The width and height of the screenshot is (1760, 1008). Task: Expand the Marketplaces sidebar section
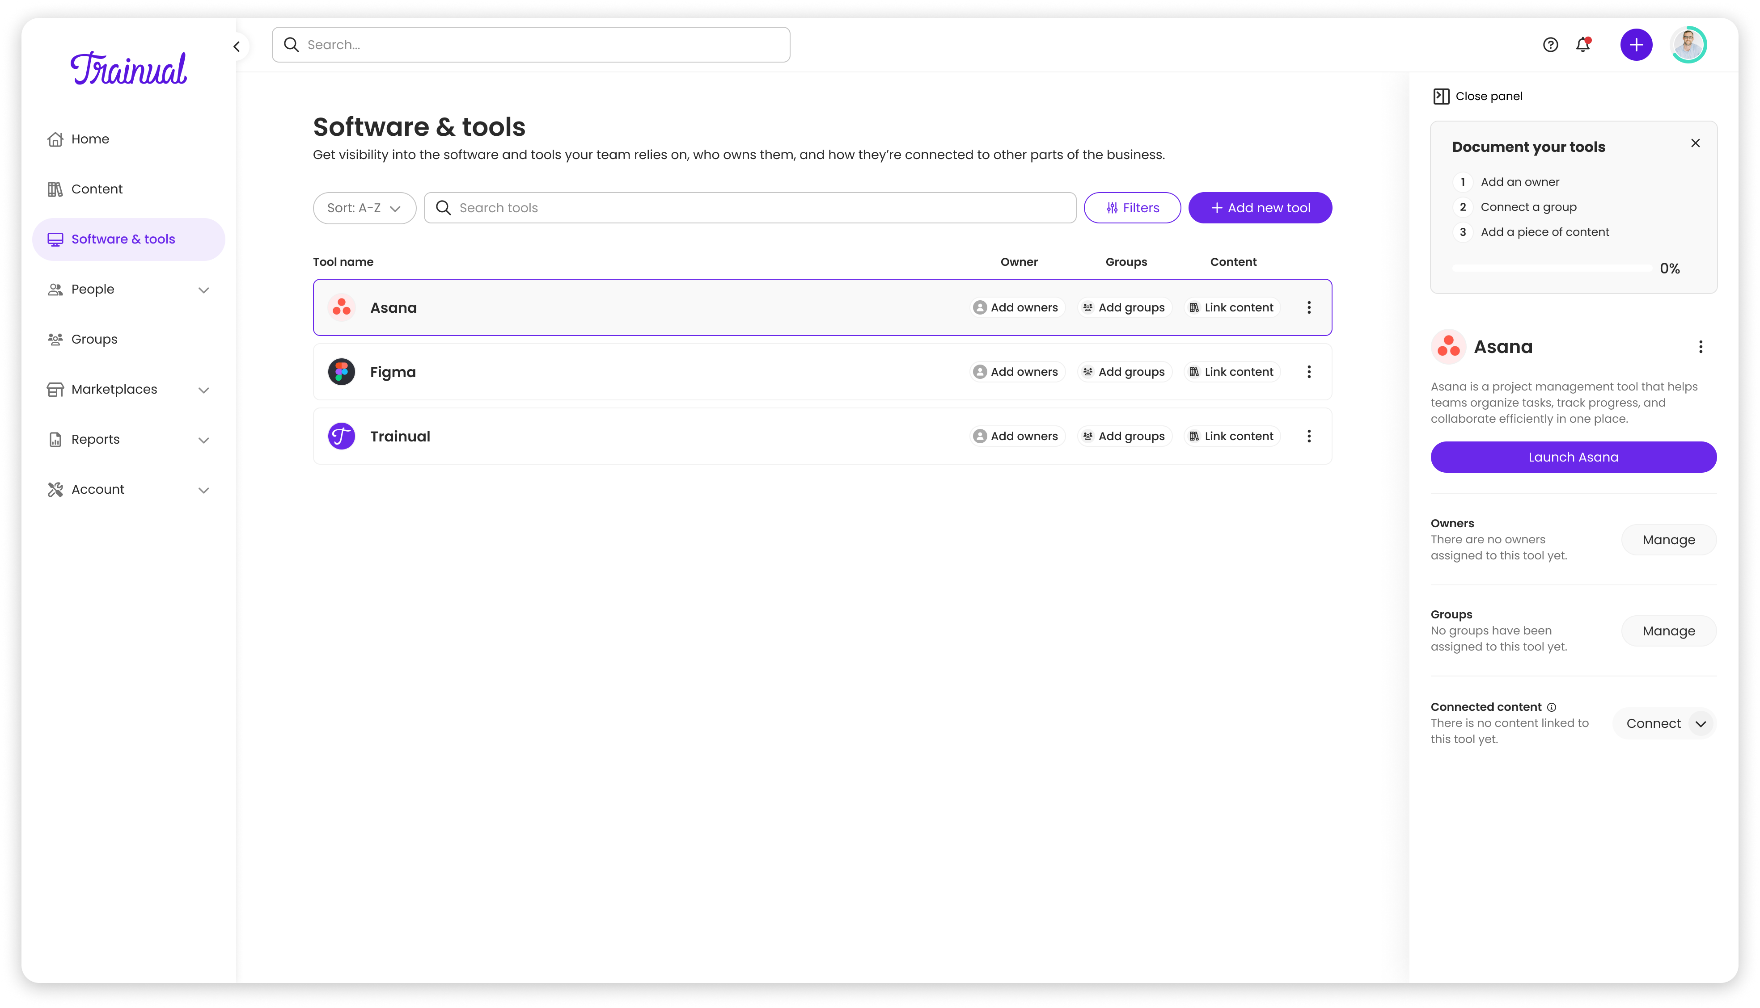point(203,390)
